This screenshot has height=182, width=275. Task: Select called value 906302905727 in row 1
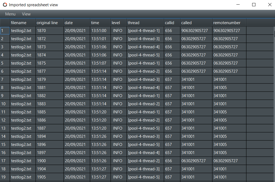pos(196,31)
